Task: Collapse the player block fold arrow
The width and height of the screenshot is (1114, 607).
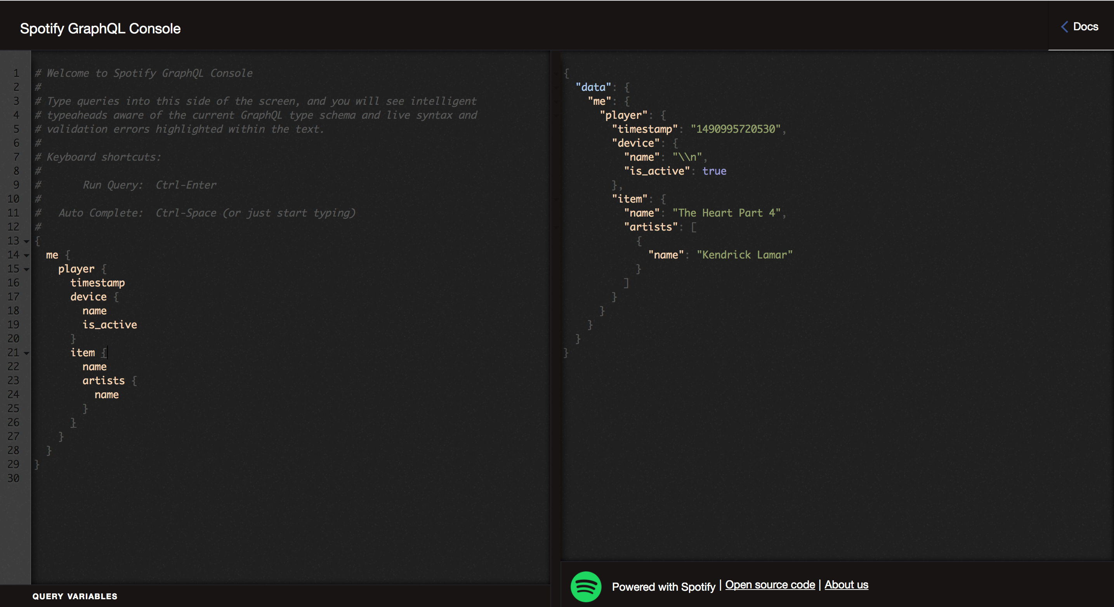Action: coord(26,269)
